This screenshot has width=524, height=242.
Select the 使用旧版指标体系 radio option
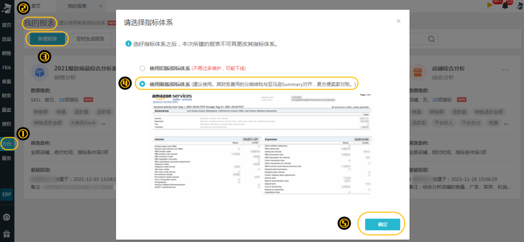[142, 68]
